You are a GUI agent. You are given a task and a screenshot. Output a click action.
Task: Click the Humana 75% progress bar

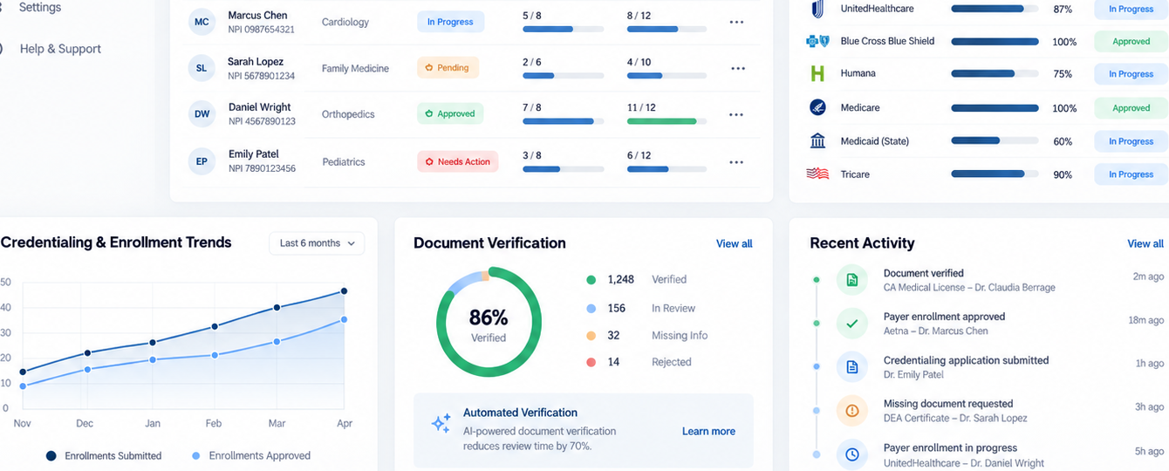pyautogui.click(x=995, y=74)
